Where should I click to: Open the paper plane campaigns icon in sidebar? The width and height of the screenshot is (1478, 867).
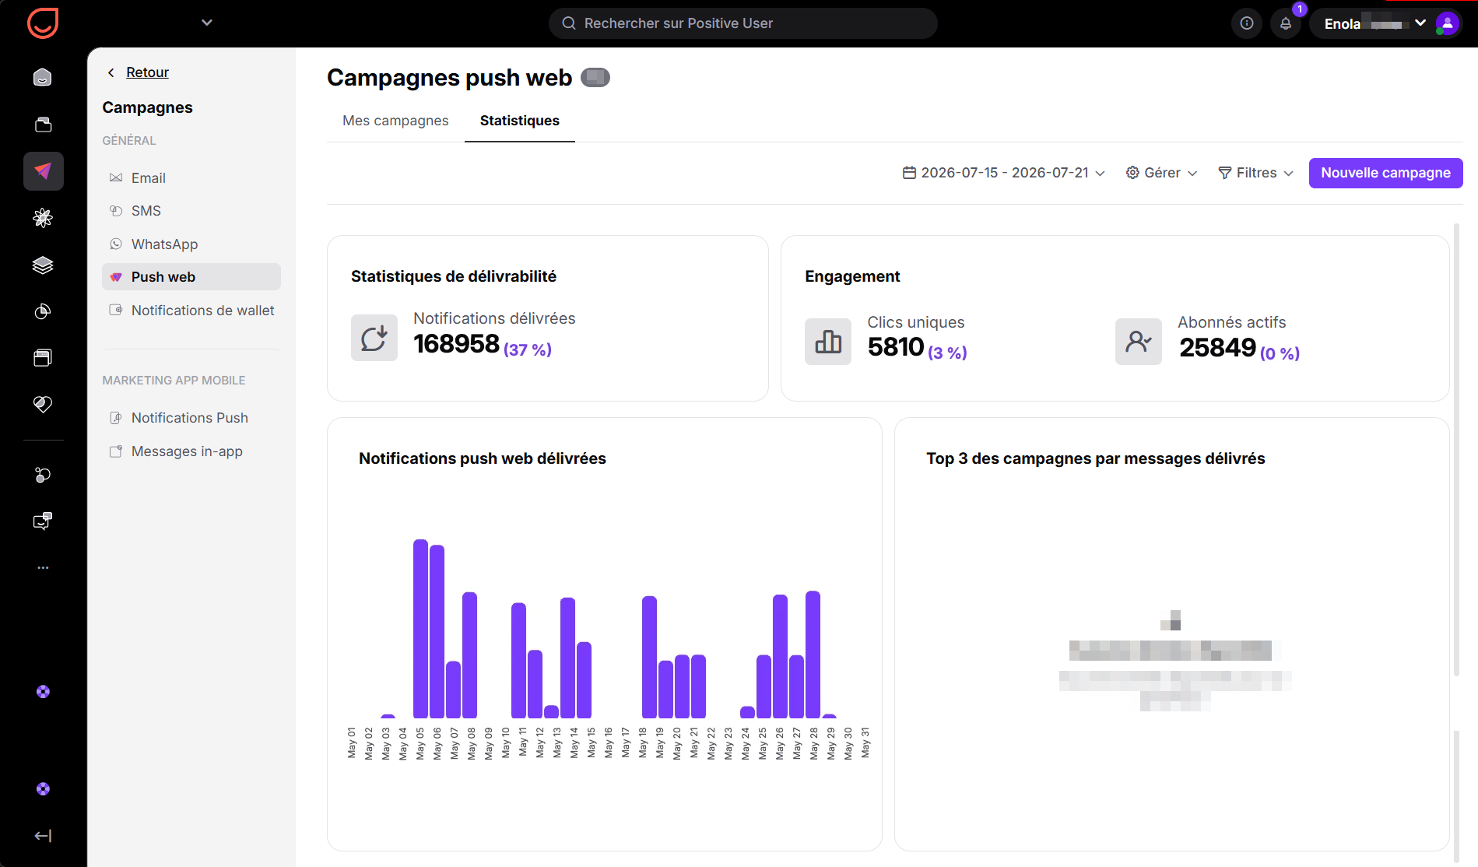(43, 171)
